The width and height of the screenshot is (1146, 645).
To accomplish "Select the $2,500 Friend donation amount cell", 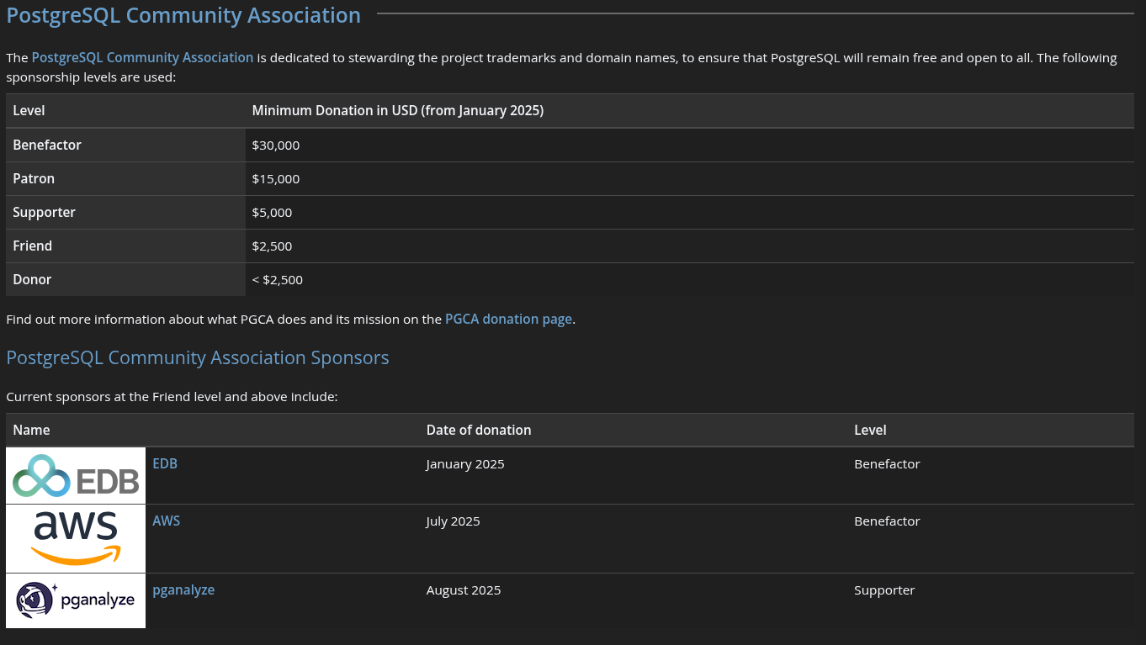I will coord(690,246).
